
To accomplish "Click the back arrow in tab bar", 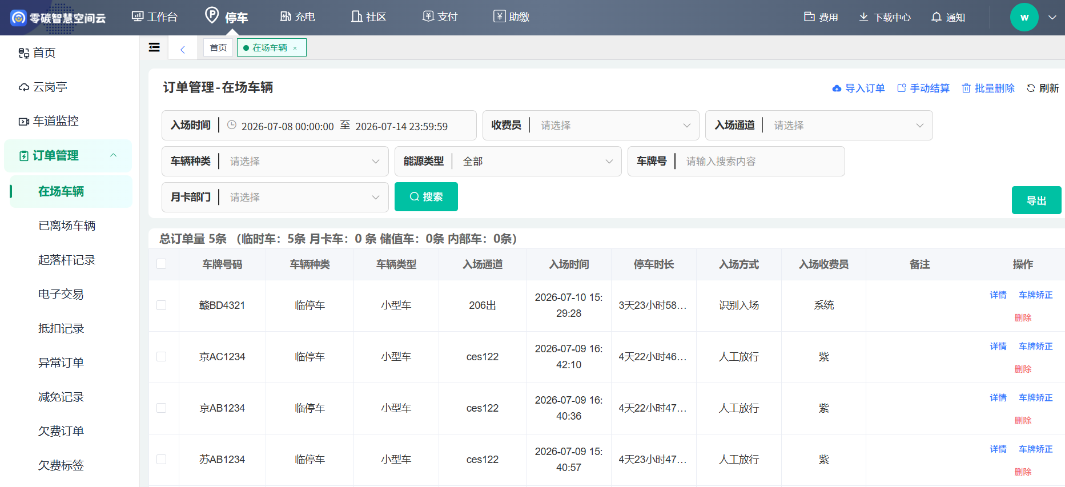I will 183,50.
